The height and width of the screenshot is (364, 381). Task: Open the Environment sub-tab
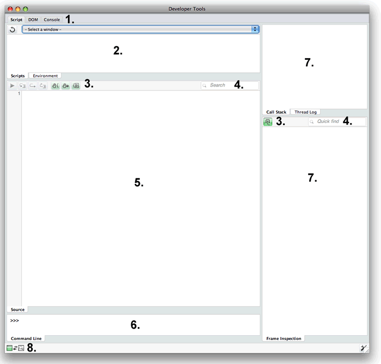click(45, 76)
